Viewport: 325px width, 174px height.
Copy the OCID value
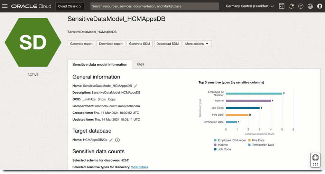pyautogui.click(x=112, y=99)
